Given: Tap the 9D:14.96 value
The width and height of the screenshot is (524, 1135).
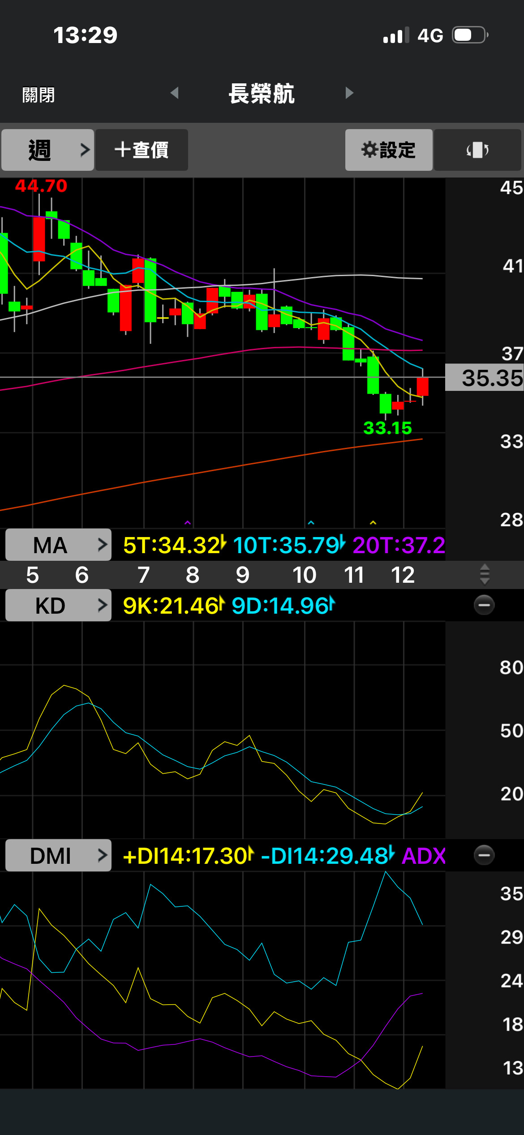Looking at the screenshot, I should click(x=283, y=606).
